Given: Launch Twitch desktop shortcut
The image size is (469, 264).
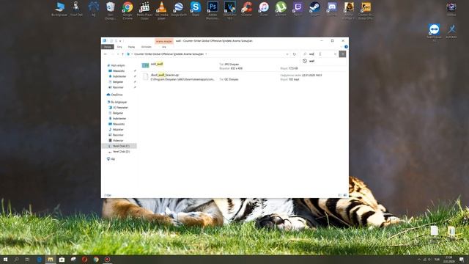Looking at the screenshot, I should 298,9.
